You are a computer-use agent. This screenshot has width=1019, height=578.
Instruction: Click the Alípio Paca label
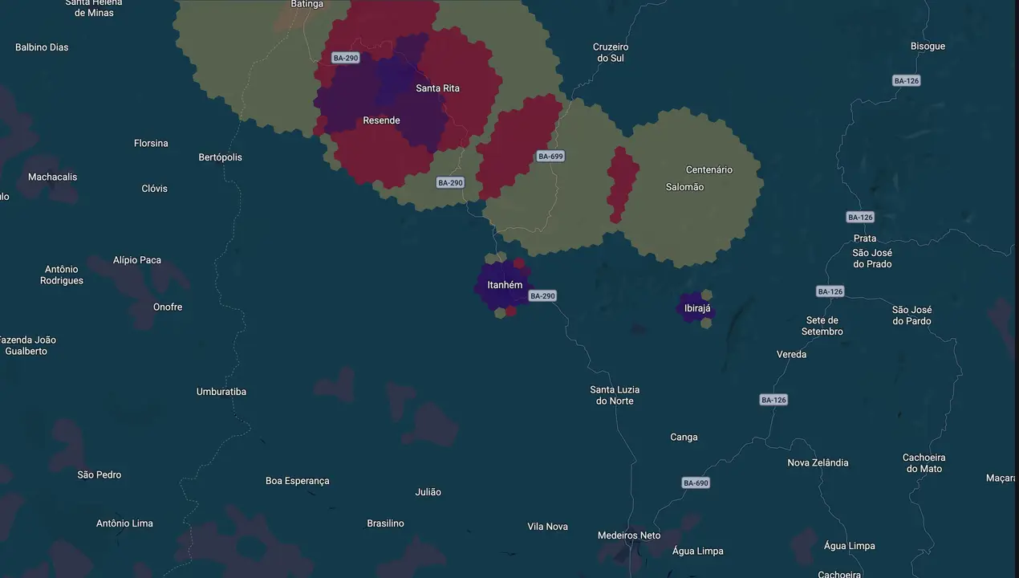137,260
